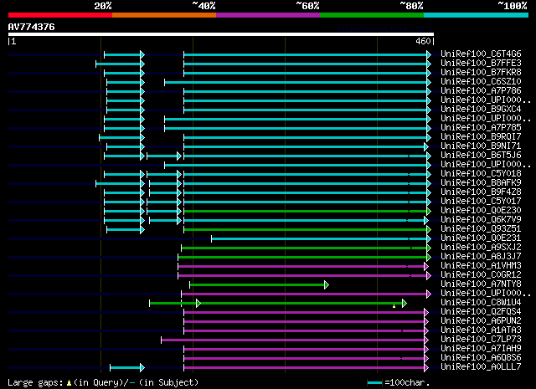This screenshot has height=389, width=536.
Task: Select hit label UniRef100_B7FKR8
Action: 481,73
